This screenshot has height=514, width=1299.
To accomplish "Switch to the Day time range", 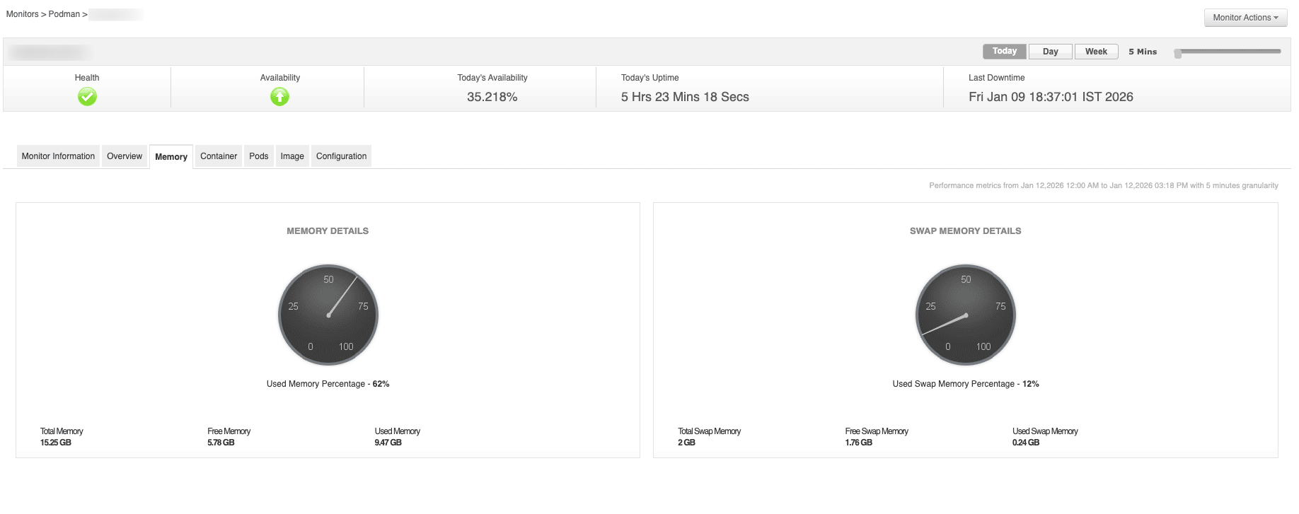I will [1050, 51].
